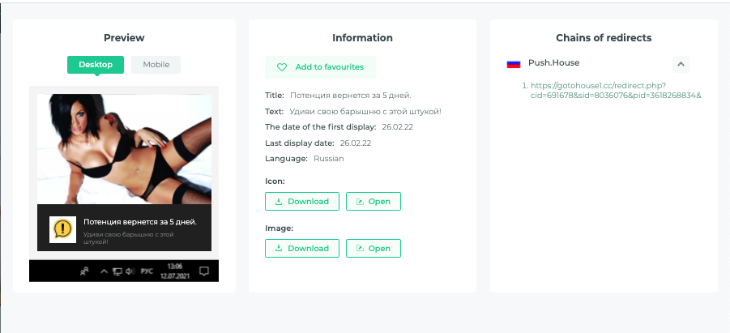Click the speaker volume icon in preview taskbar
This screenshot has width=730, height=333.
(130, 271)
